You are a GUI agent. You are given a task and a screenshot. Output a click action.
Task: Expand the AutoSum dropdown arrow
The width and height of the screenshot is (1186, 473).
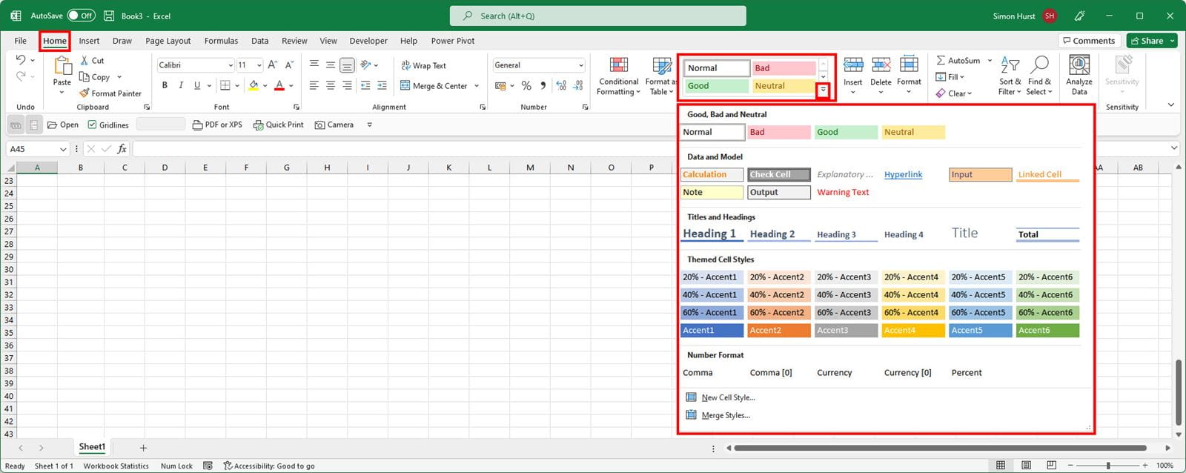pos(990,61)
